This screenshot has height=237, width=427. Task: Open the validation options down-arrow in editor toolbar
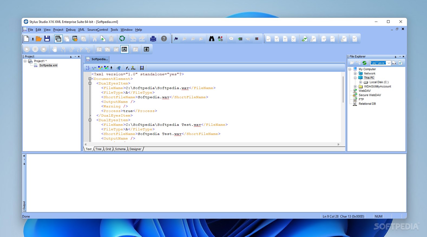111,68
